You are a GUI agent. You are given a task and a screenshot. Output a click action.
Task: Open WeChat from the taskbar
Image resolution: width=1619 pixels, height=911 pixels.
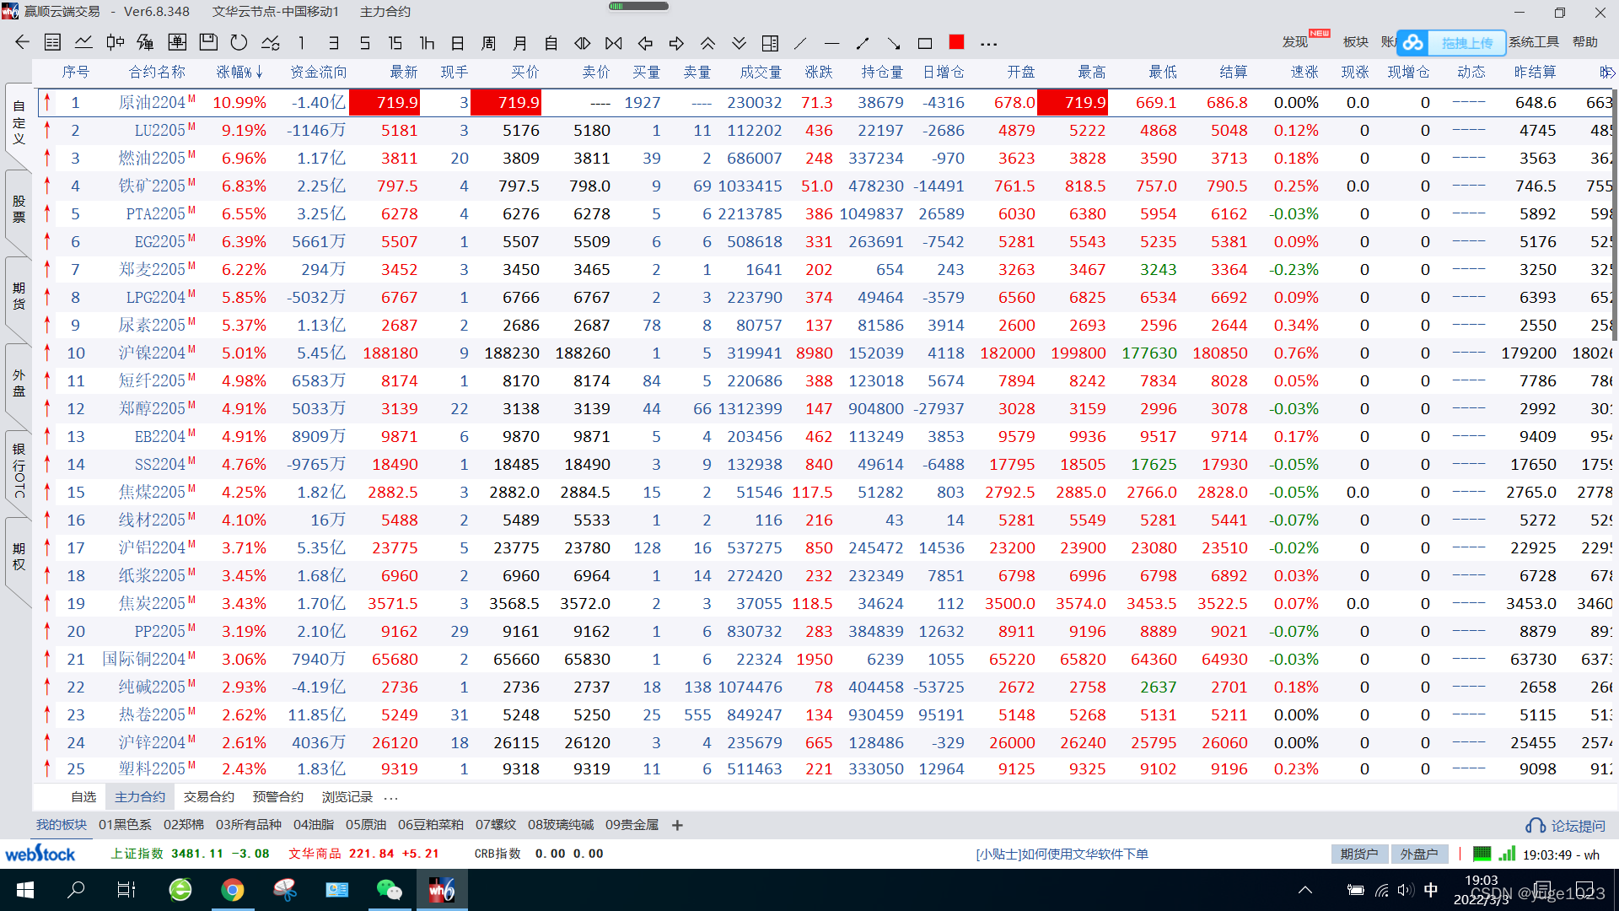[x=389, y=890]
